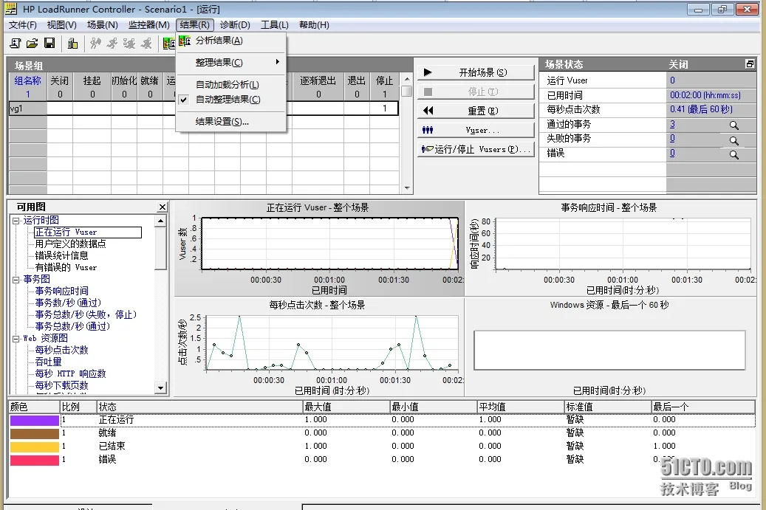The height and width of the screenshot is (510, 766).
Task: Click the scroll-down arrow of 可用图 tree
Action: pyautogui.click(x=160, y=388)
